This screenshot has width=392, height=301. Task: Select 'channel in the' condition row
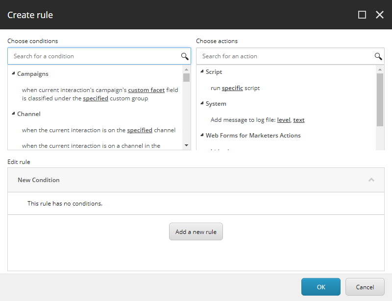point(91,146)
